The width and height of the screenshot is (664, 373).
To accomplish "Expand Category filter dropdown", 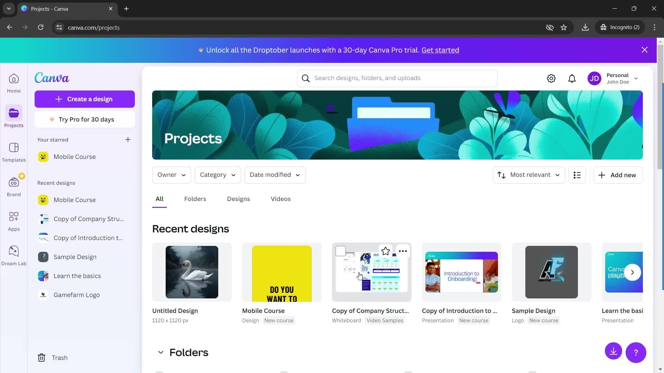I will [218, 175].
